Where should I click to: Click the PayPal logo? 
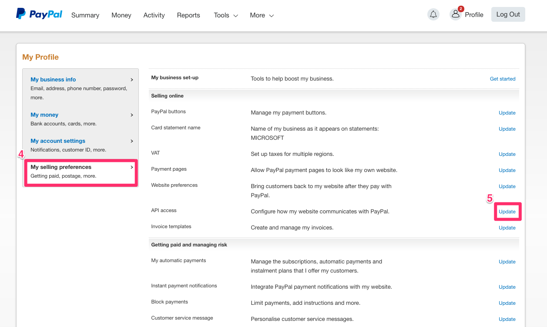(x=39, y=14)
